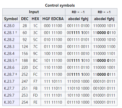Click RD +1 code 100001 0111

coord(104,102)
